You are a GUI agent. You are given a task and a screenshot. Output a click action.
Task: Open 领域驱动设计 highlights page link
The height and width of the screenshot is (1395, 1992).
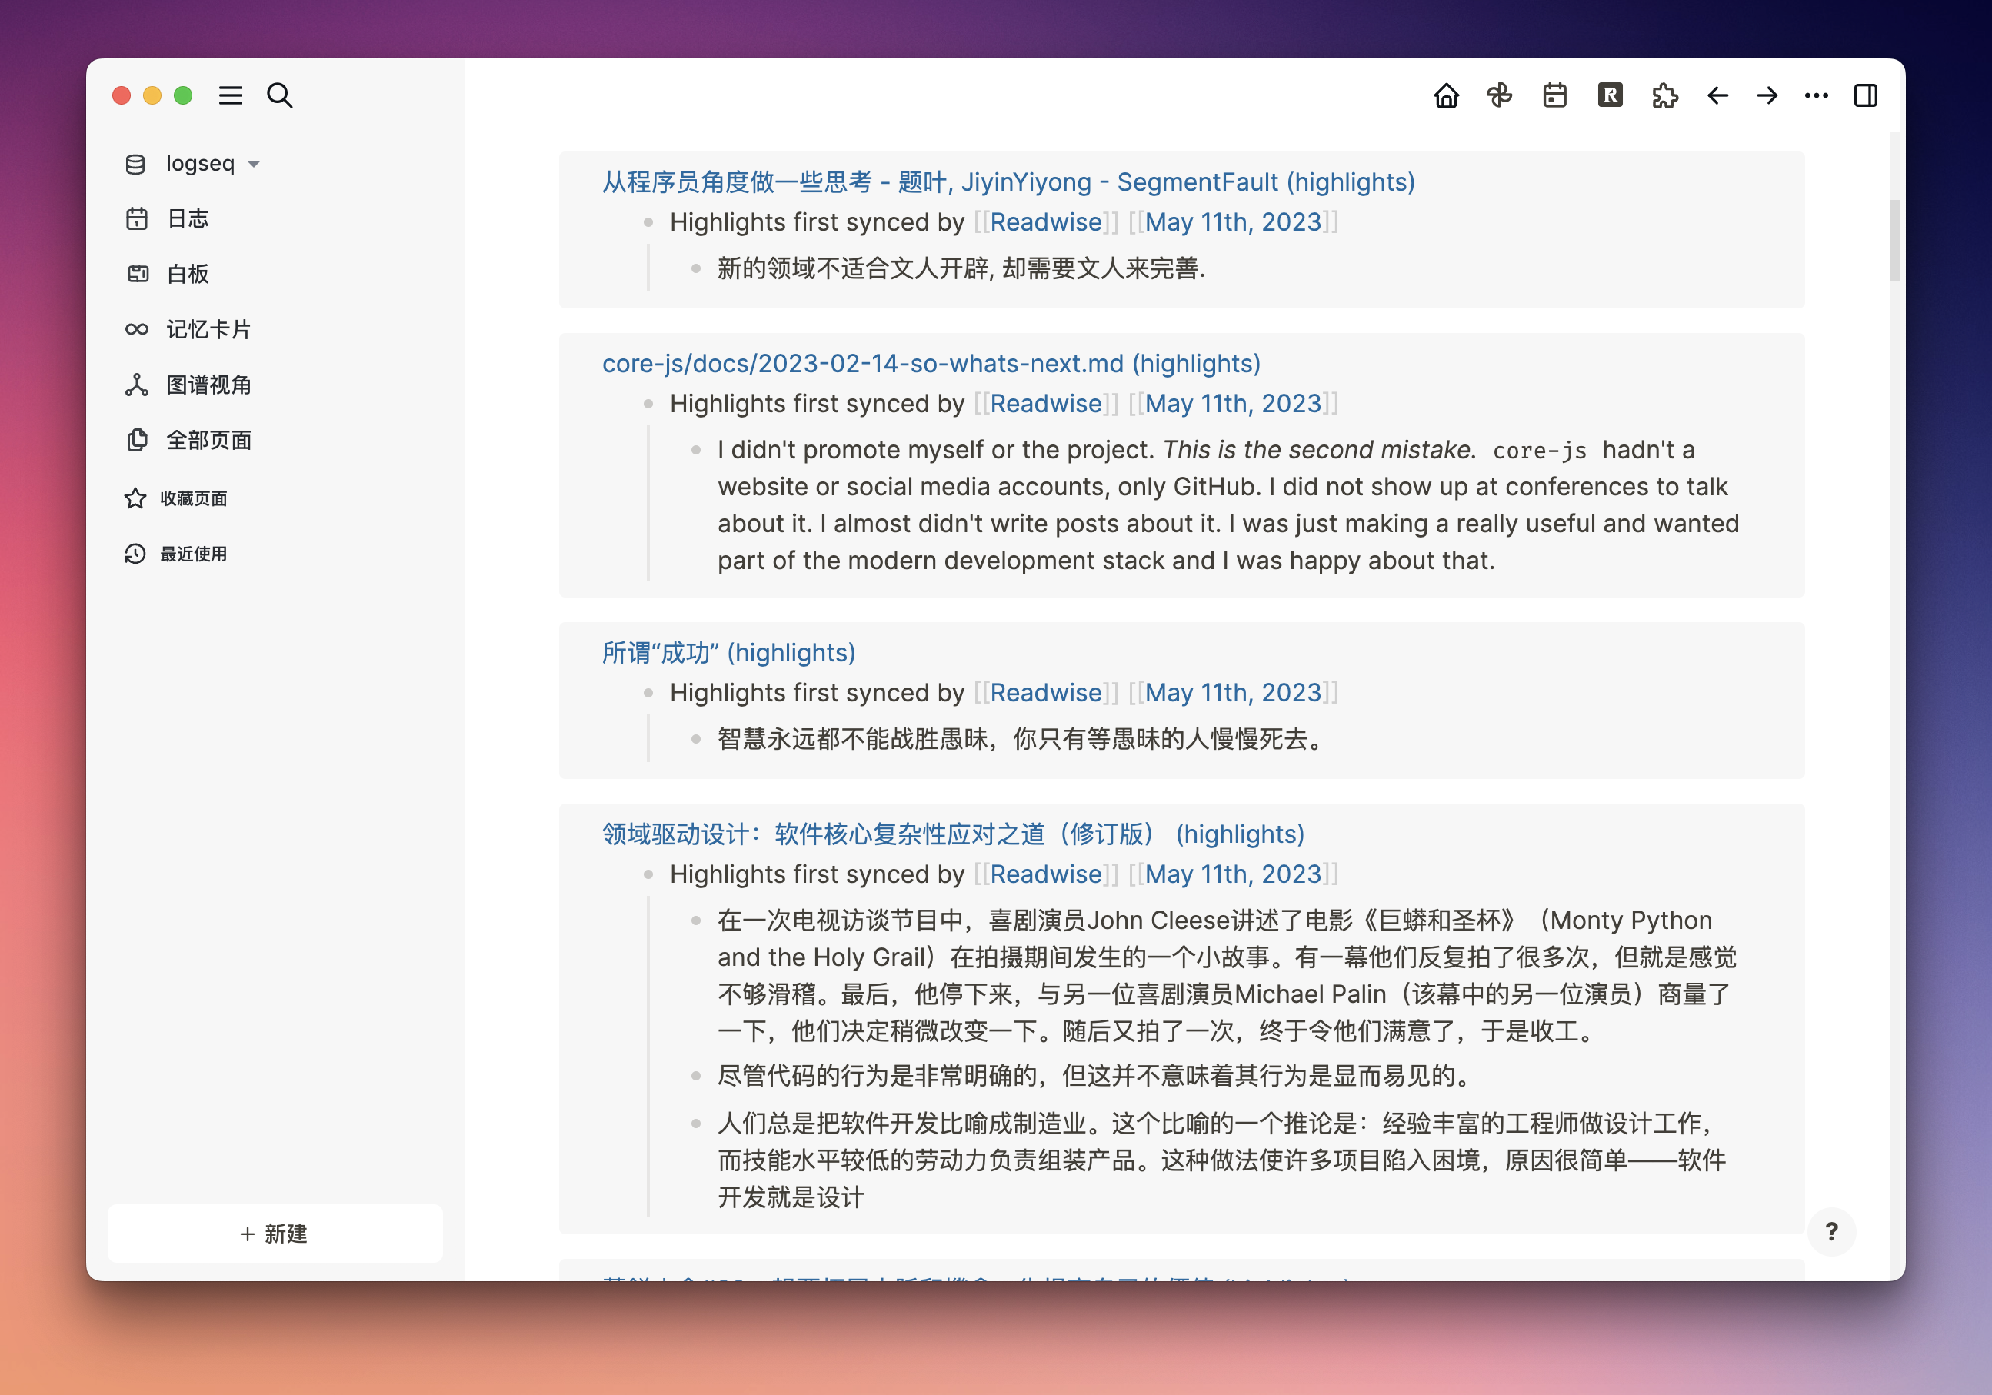pos(953,834)
